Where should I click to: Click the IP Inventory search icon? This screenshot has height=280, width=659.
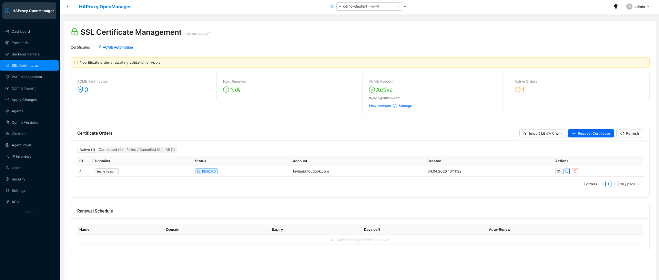[x=7, y=156]
